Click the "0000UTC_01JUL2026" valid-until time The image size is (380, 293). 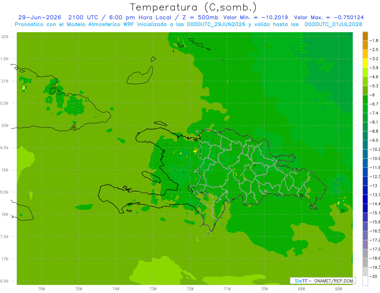[333, 24]
